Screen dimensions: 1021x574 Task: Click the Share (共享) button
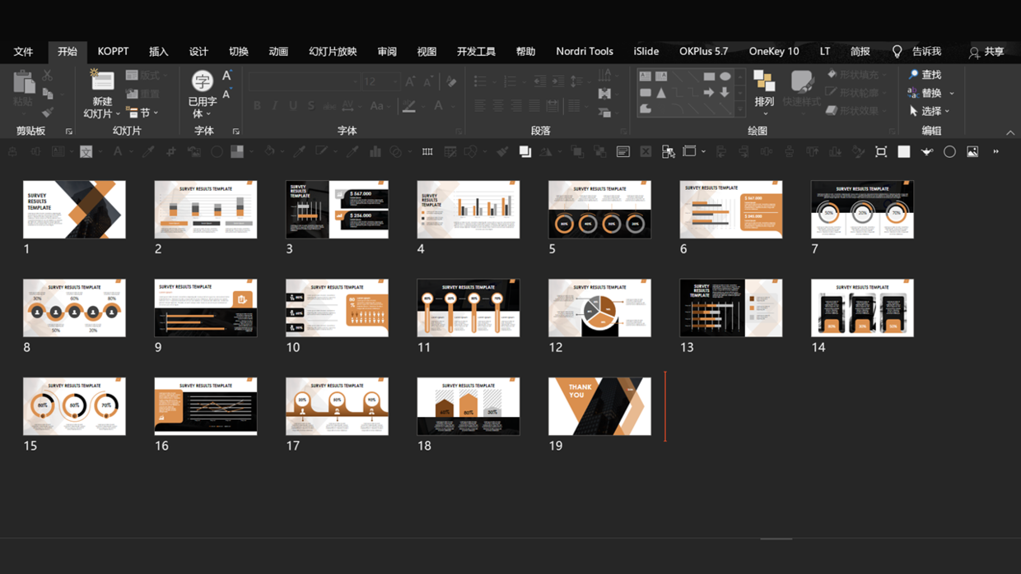click(986, 51)
